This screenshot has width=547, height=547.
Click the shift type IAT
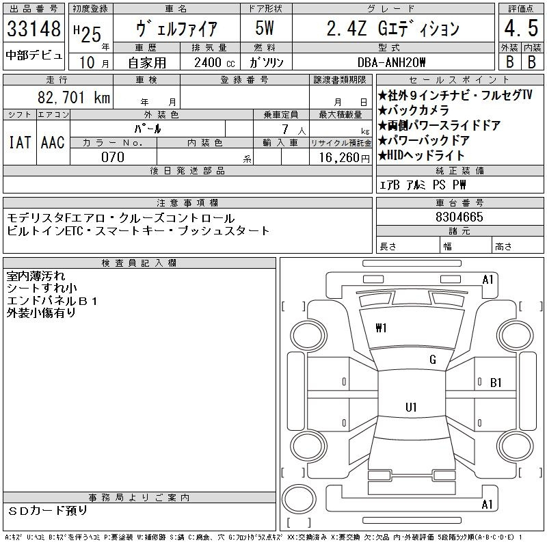tap(20, 142)
